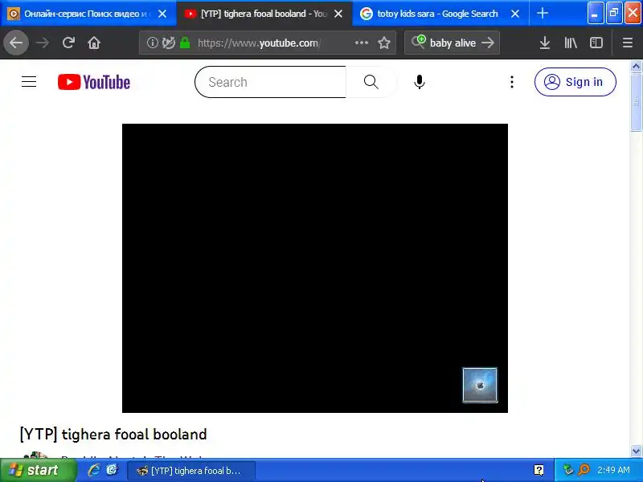643x482 pixels.
Task: Toggle the browser sidebar view
Action: click(x=596, y=43)
